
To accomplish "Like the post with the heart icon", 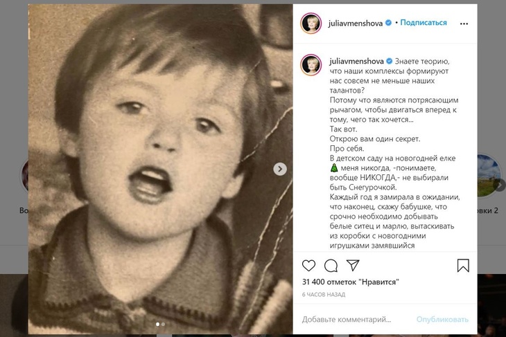I will pyautogui.click(x=309, y=266).
